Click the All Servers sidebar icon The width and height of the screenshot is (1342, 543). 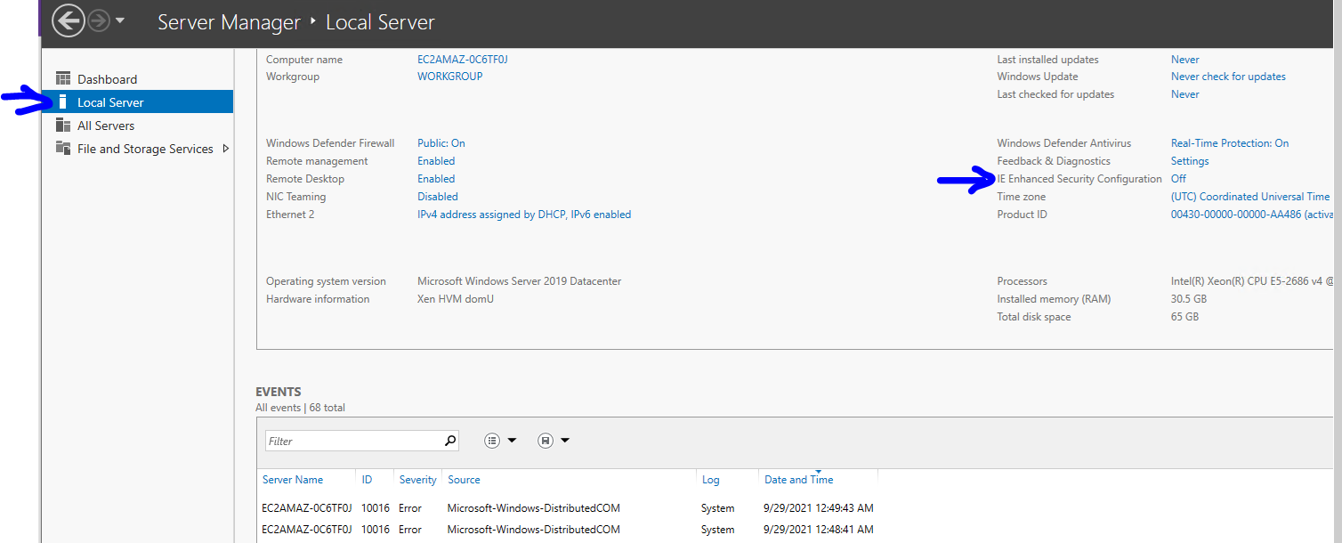pos(63,126)
